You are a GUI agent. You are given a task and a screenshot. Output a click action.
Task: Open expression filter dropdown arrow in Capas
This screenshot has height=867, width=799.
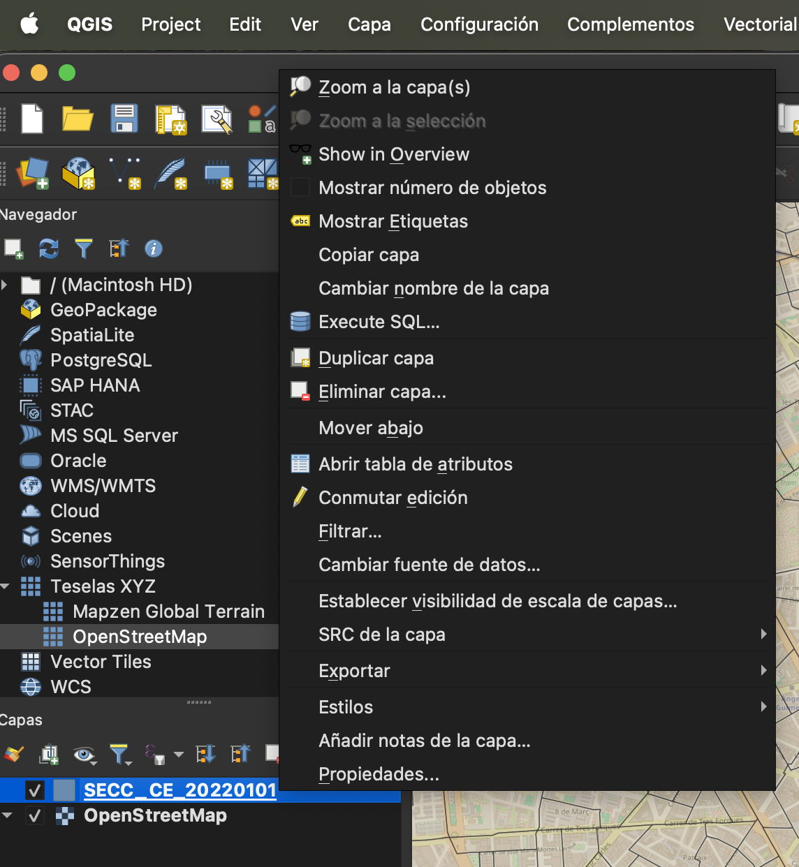click(179, 755)
